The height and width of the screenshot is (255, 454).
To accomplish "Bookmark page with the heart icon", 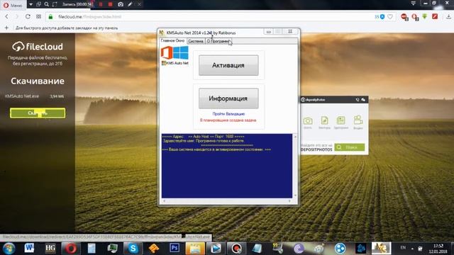I will 390,17.
